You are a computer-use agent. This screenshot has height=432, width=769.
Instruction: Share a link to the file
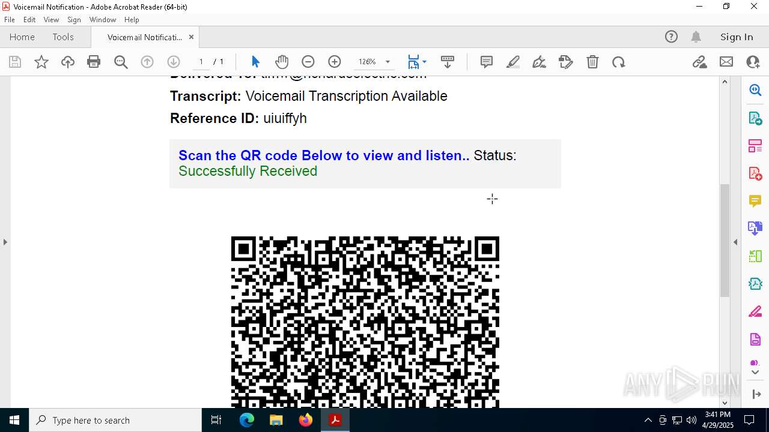(x=699, y=62)
